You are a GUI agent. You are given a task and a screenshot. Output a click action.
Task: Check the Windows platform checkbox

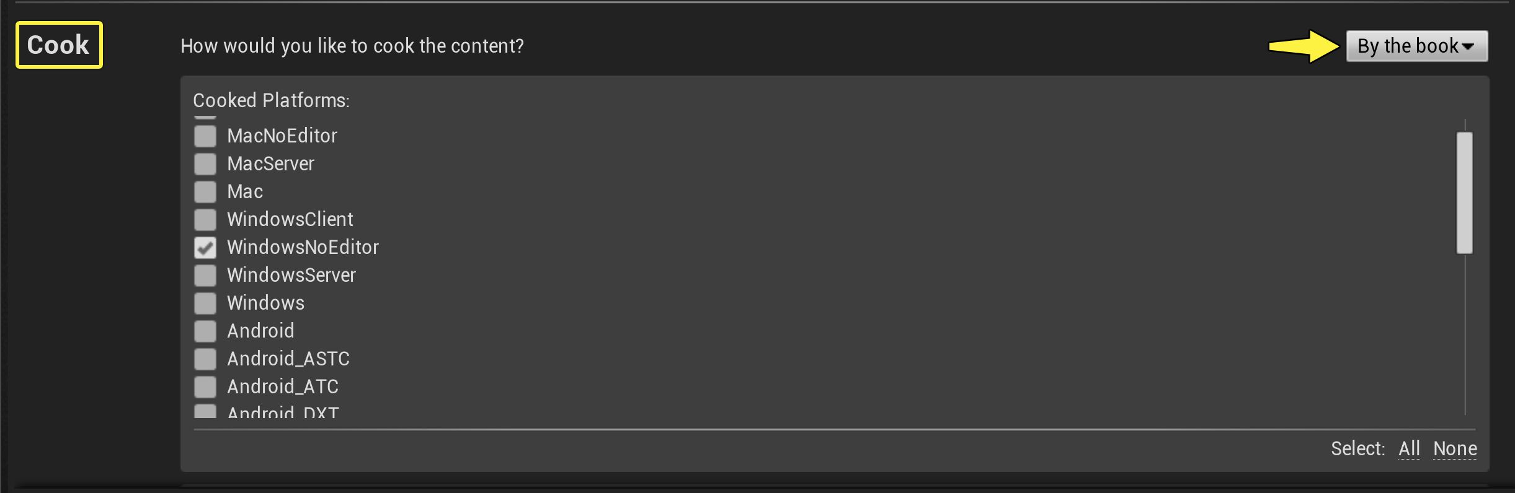[x=205, y=303]
